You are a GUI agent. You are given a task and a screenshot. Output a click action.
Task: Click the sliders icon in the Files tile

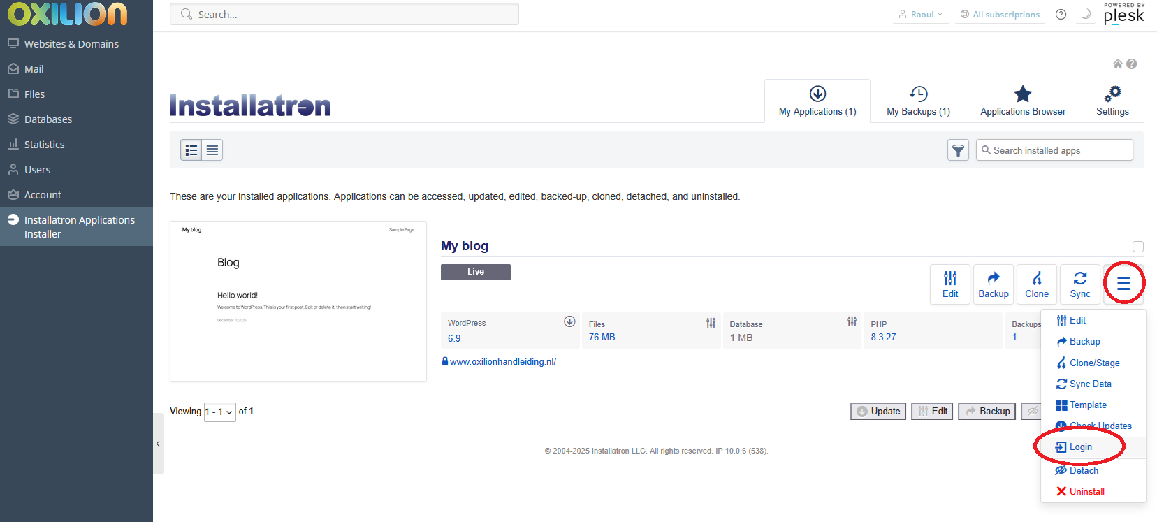click(711, 323)
